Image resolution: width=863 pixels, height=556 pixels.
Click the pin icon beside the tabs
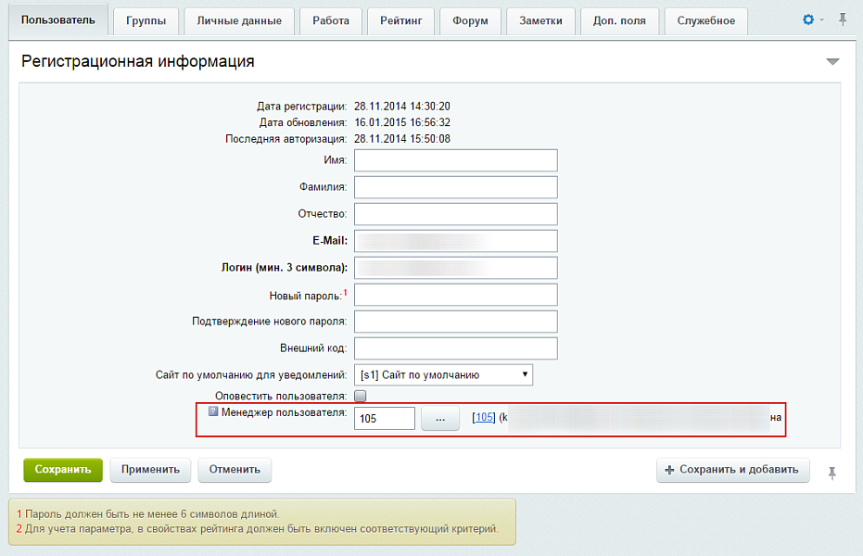pyautogui.click(x=842, y=19)
